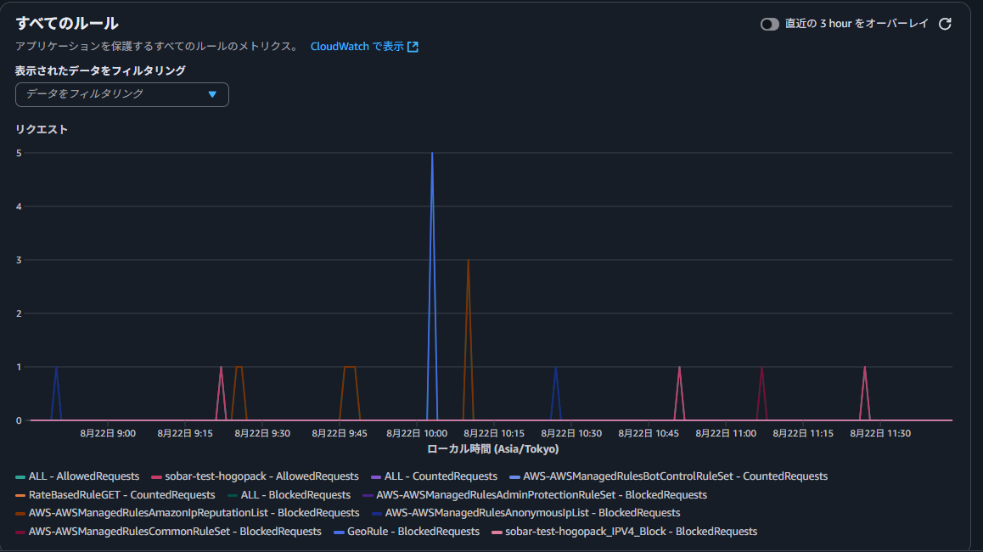The image size is (983, 552).
Task: Click CommonRuleSet BlockedRequests legend icon
Action: 20,532
